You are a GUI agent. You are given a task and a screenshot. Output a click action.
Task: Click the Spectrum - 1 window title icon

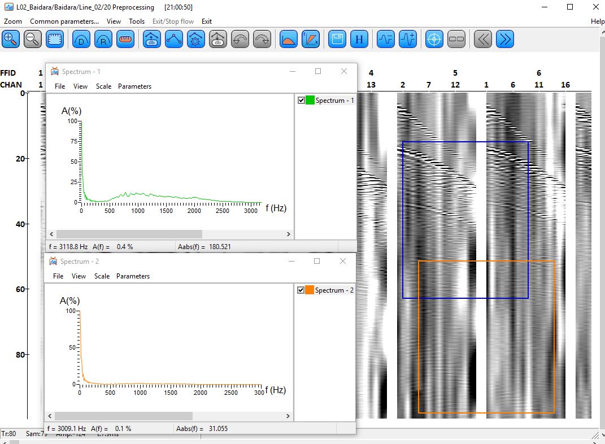point(55,71)
